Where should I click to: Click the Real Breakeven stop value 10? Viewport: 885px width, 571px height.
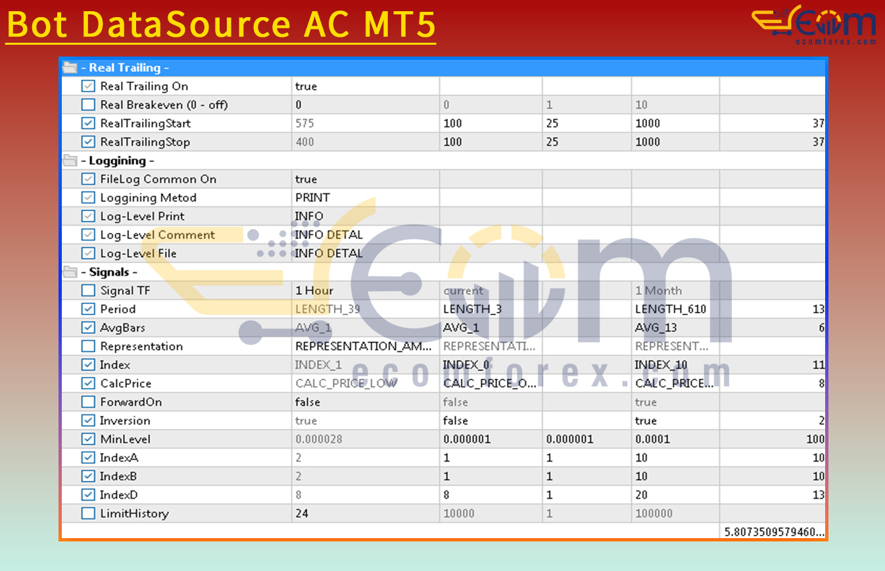point(675,105)
